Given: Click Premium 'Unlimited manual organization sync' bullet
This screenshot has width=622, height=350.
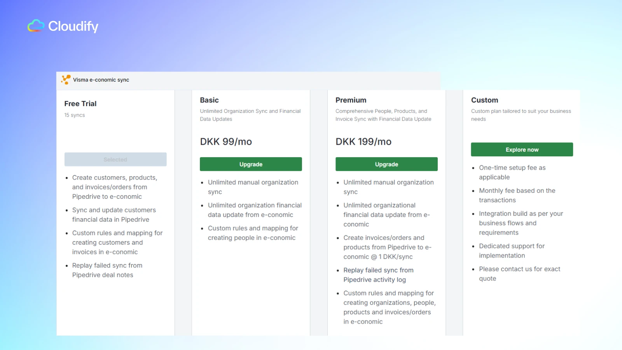Looking at the screenshot, I should pyautogui.click(x=389, y=187).
